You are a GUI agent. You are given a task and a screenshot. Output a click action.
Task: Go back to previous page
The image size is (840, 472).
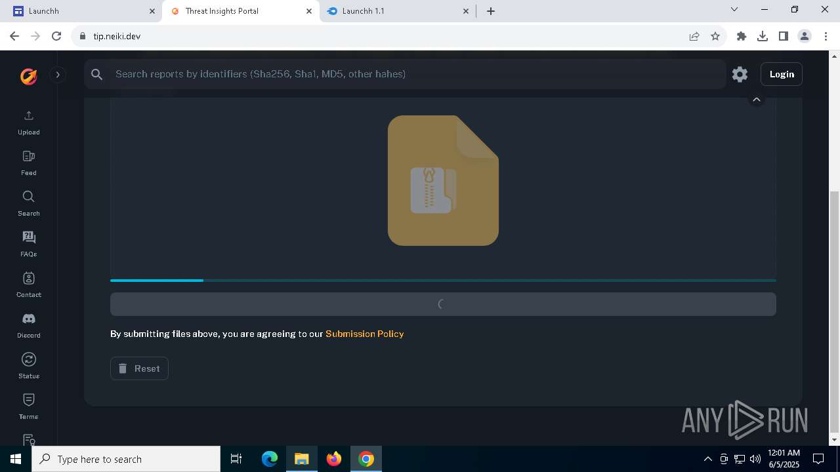coord(14,36)
